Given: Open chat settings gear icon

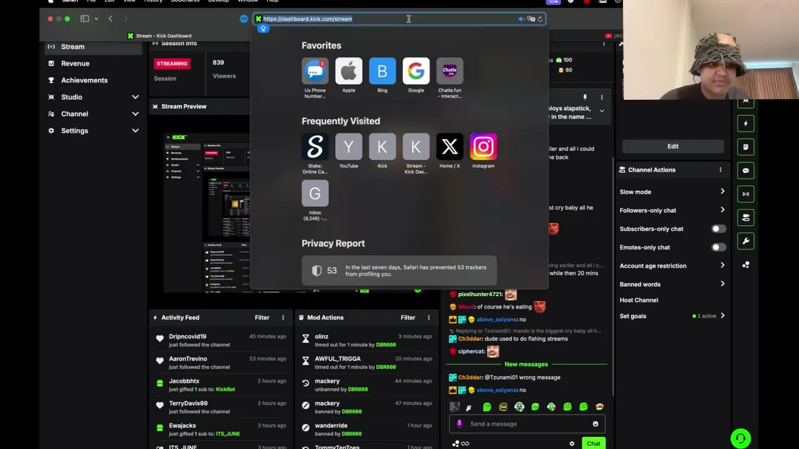Looking at the screenshot, I should (x=572, y=444).
